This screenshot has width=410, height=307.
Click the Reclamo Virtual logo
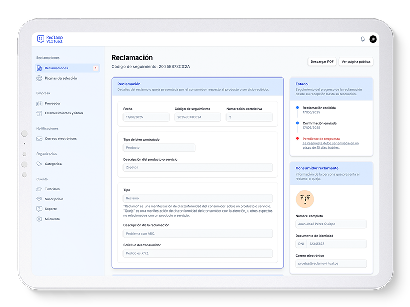click(x=50, y=39)
